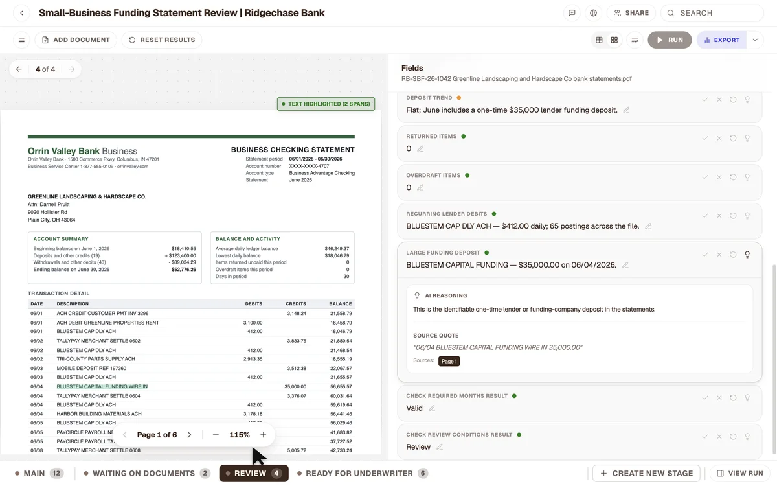Screen dimensions: 777x486
Task: Edit the Check Review Conditions Result value
Action: pyautogui.click(x=440, y=447)
